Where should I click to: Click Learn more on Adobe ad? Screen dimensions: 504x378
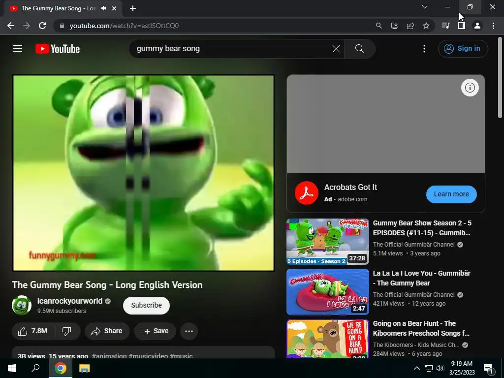tap(451, 194)
